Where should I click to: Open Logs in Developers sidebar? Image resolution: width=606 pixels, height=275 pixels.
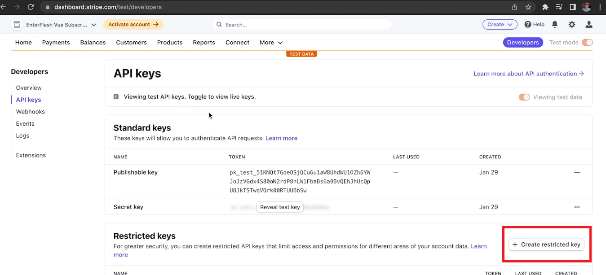tap(22, 135)
